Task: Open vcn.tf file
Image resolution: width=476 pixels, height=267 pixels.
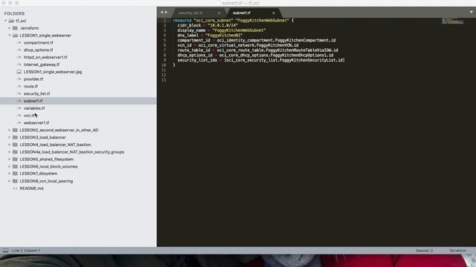Action: tap(29, 116)
